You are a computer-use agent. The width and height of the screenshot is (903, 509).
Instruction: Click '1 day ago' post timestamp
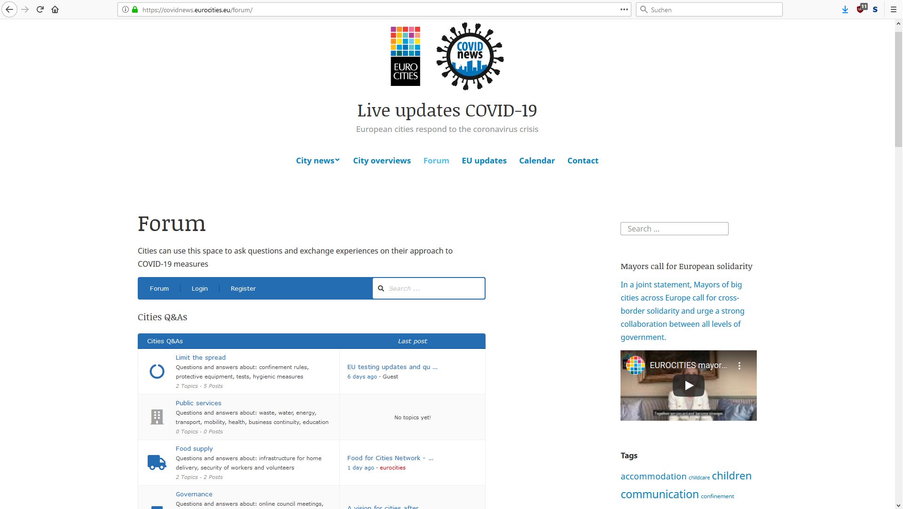[x=361, y=468]
